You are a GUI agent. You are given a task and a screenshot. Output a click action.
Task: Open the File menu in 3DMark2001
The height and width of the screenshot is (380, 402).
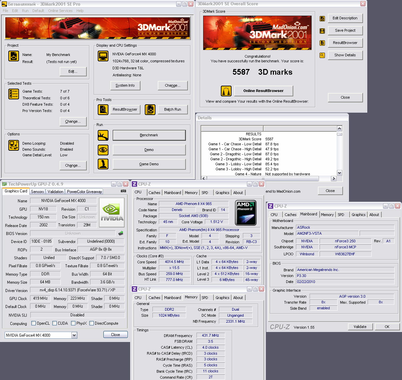pyautogui.click(x=5, y=11)
